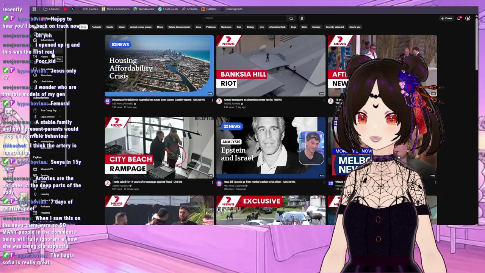
Task: Open History in the sidebar
Action: pyautogui.click(x=43, y=56)
